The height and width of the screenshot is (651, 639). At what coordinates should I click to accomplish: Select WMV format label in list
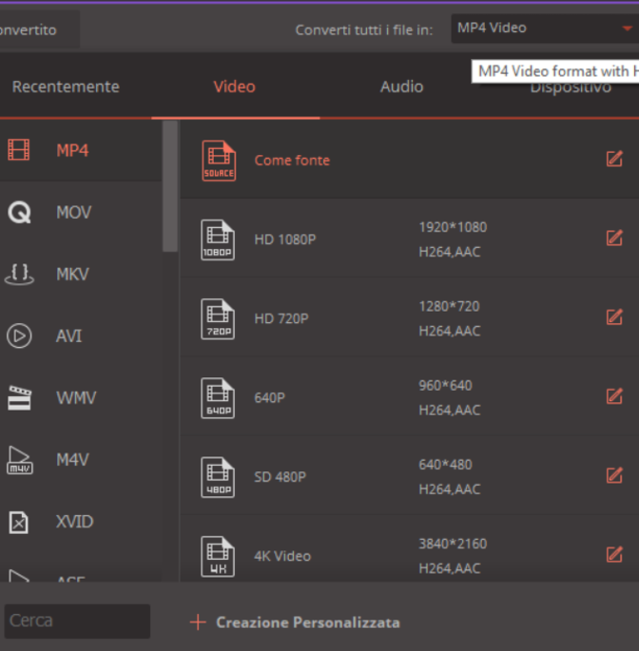(x=76, y=398)
